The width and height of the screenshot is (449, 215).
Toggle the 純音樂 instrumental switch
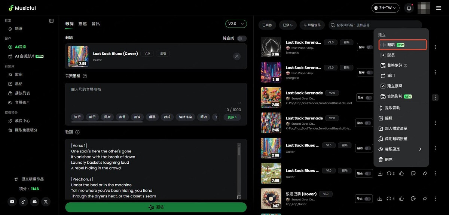click(x=241, y=38)
